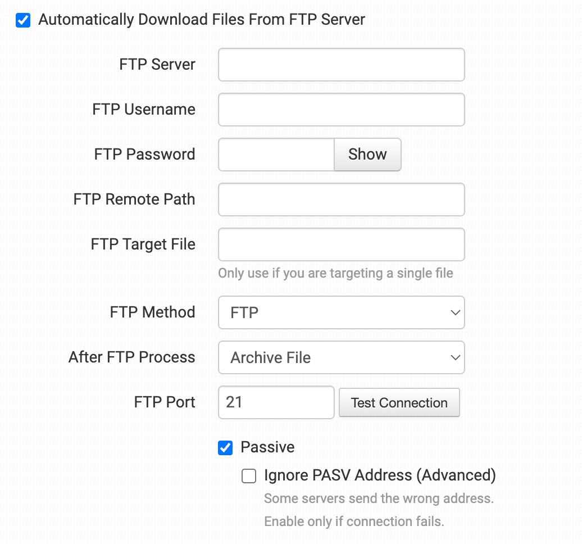Disable the Passive checkbox

click(x=225, y=448)
